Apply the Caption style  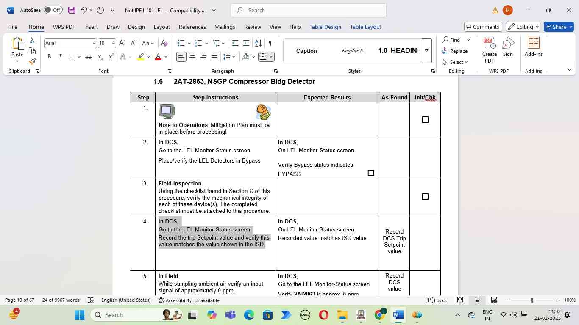tap(306, 51)
